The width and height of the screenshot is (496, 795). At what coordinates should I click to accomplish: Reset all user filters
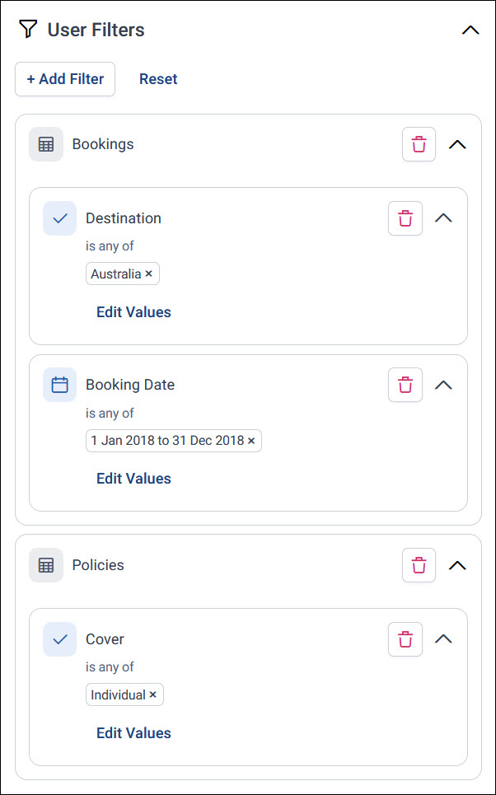click(158, 79)
